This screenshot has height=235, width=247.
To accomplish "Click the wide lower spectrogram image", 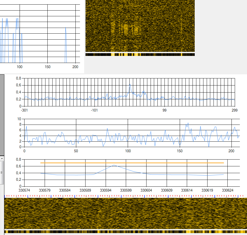I will pos(126,214).
